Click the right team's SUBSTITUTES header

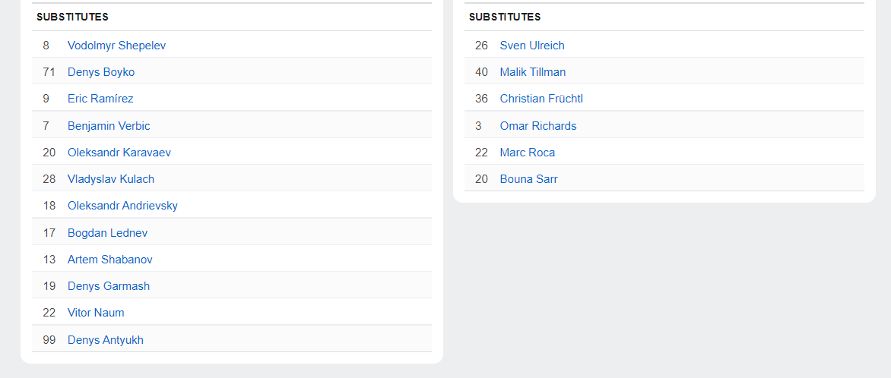505,17
